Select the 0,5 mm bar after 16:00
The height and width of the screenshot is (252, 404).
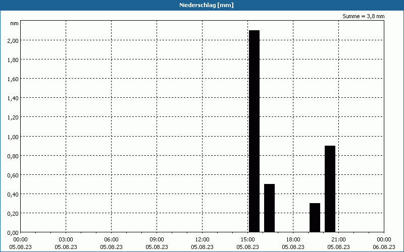coord(270,208)
